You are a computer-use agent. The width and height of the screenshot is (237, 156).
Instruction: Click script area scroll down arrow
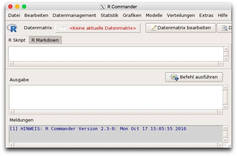coord(226,59)
